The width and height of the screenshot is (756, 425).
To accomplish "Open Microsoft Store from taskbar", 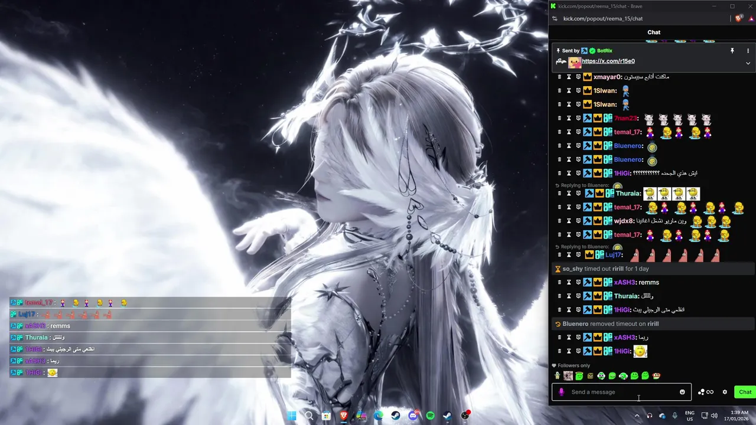I will [326, 416].
